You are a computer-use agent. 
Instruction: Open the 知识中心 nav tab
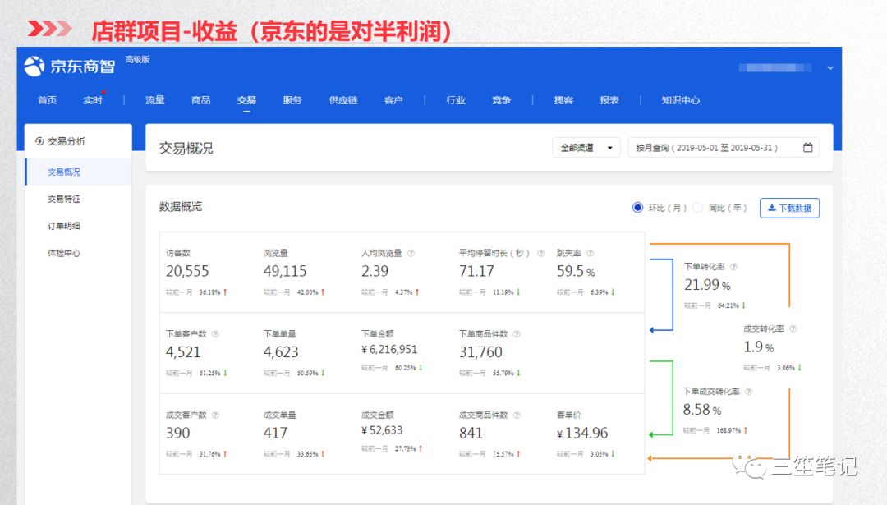click(x=681, y=100)
